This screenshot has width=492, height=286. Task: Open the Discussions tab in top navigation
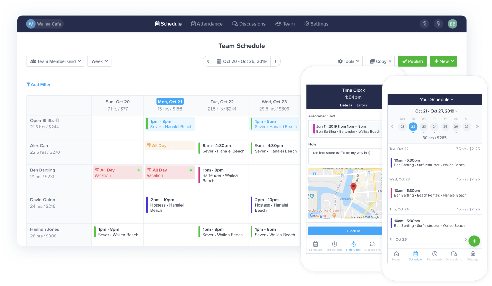click(249, 24)
